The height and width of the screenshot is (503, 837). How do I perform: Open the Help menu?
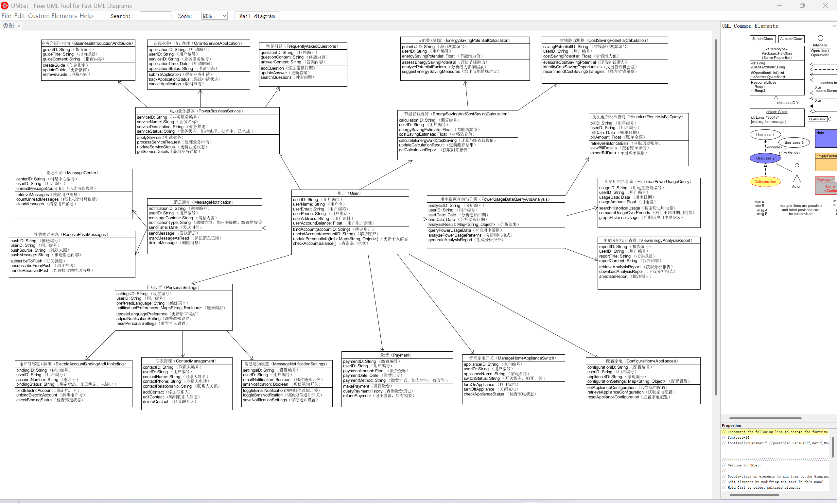click(86, 16)
